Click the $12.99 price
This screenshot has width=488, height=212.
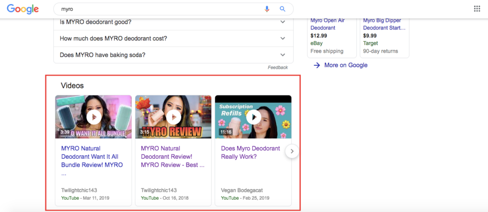(x=319, y=36)
